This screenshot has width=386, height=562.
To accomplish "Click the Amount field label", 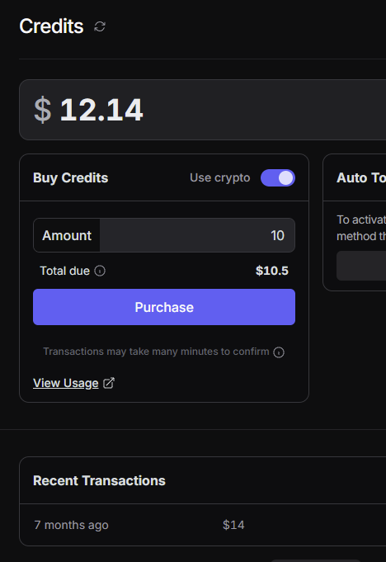I will click(x=67, y=235).
